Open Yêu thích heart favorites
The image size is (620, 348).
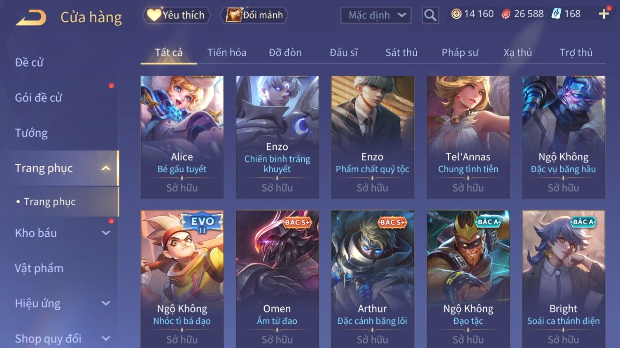click(x=177, y=15)
